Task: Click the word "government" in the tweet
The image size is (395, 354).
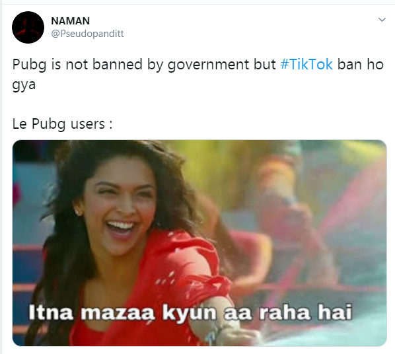Action: 209,65
